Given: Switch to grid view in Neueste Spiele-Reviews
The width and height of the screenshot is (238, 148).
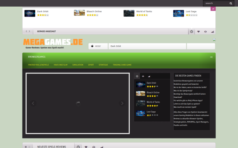Looking at the screenshot, I should (26, 147).
